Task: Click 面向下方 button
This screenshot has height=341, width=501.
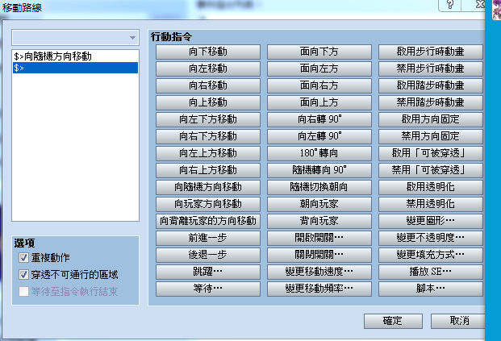Action: [x=319, y=52]
